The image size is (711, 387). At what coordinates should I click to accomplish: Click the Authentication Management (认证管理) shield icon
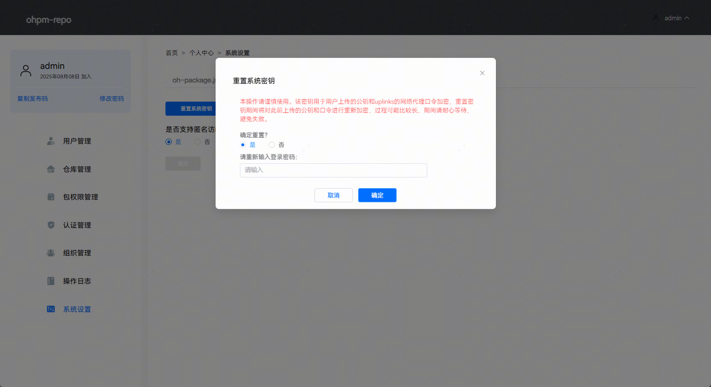[51, 225]
